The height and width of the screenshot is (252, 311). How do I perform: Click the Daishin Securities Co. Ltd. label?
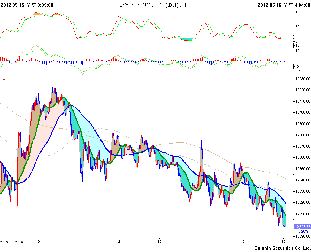[282, 248]
